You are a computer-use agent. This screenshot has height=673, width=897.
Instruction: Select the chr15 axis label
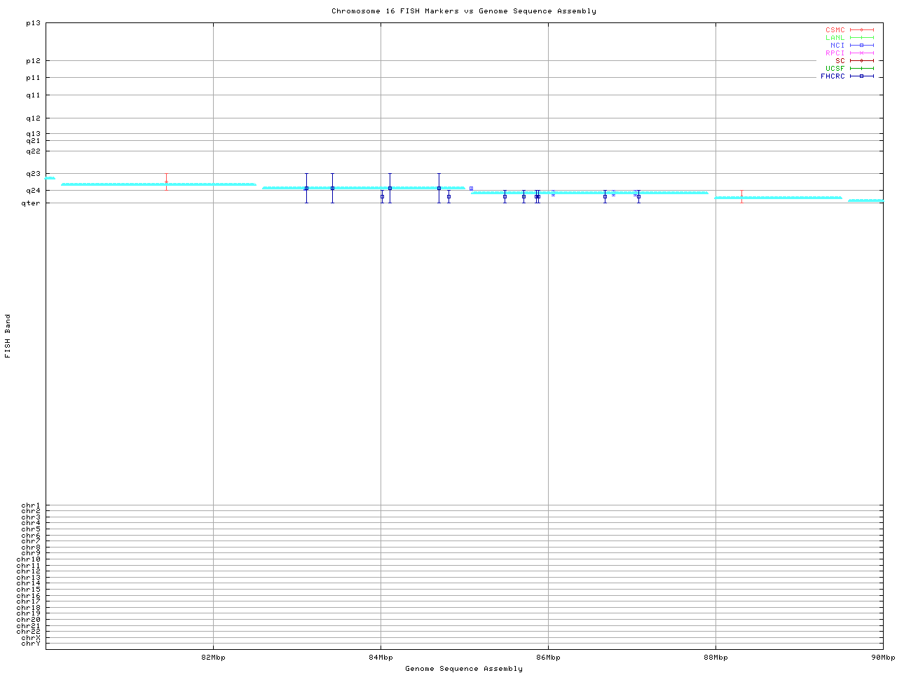click(29, 590)
